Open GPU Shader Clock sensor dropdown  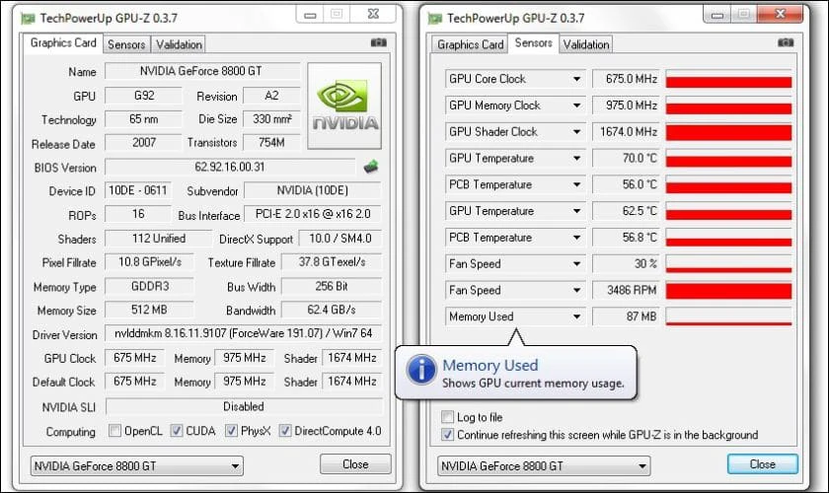576,132
